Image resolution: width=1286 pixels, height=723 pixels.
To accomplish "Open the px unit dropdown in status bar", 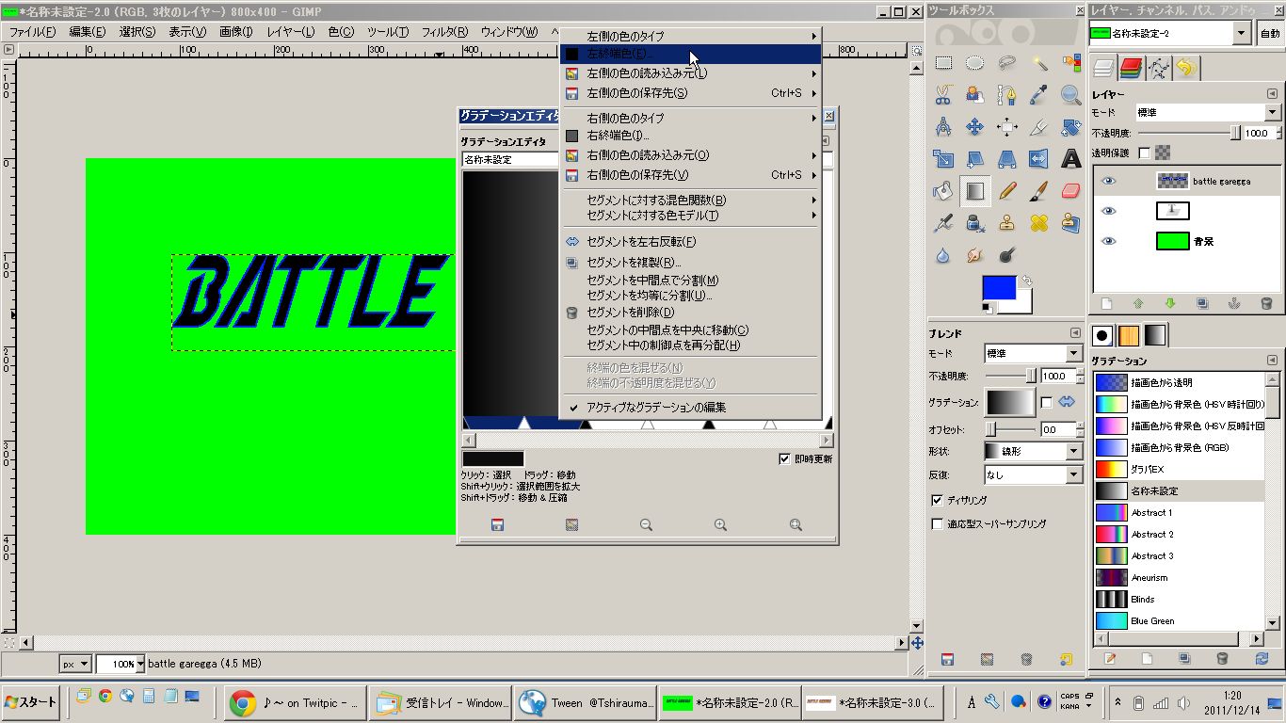I will (x=75, y=664).
